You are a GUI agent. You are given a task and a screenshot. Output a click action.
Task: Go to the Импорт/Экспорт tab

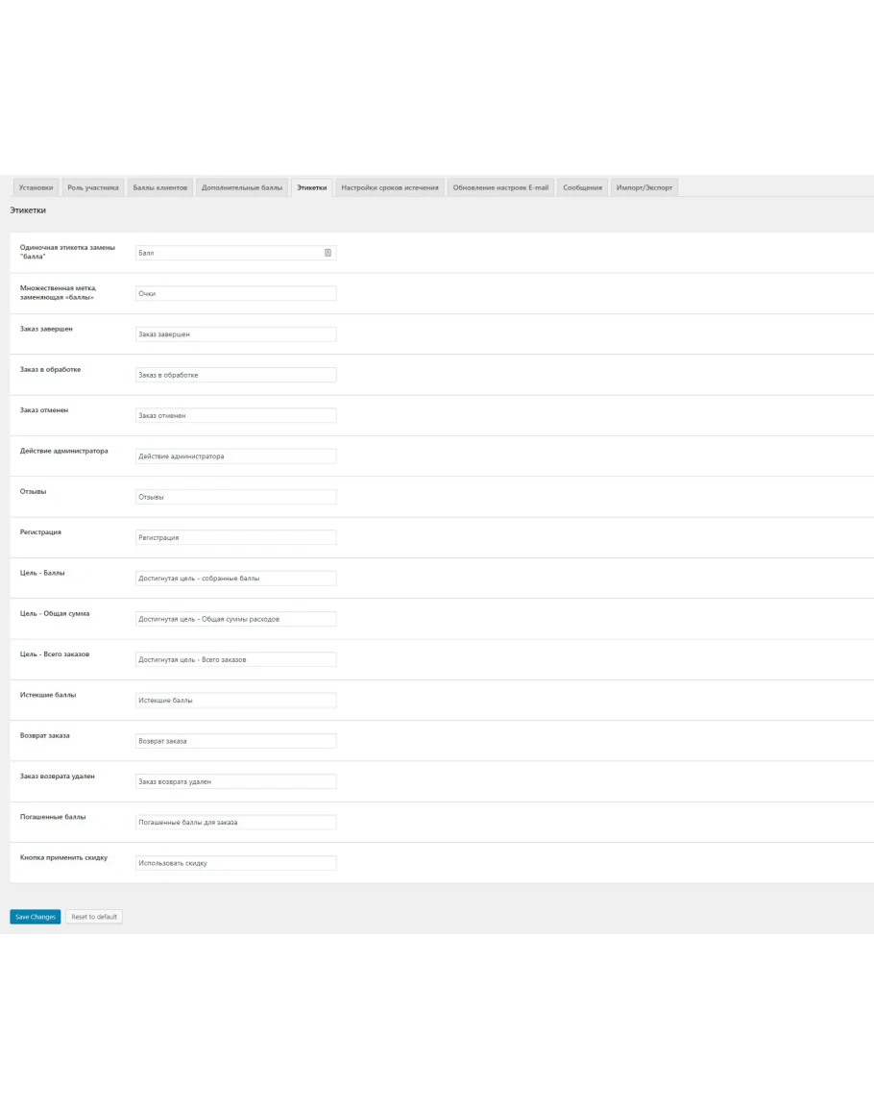tap(643, 187)
